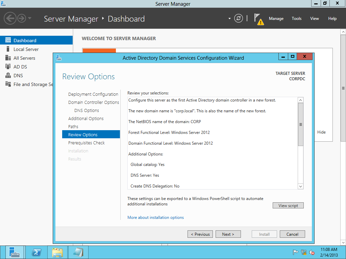
Task: Open AD DS role in sidebar
Action: [20, 67]
